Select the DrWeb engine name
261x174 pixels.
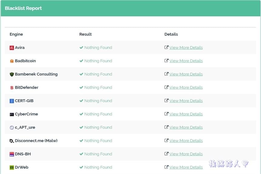click(22, 167)
